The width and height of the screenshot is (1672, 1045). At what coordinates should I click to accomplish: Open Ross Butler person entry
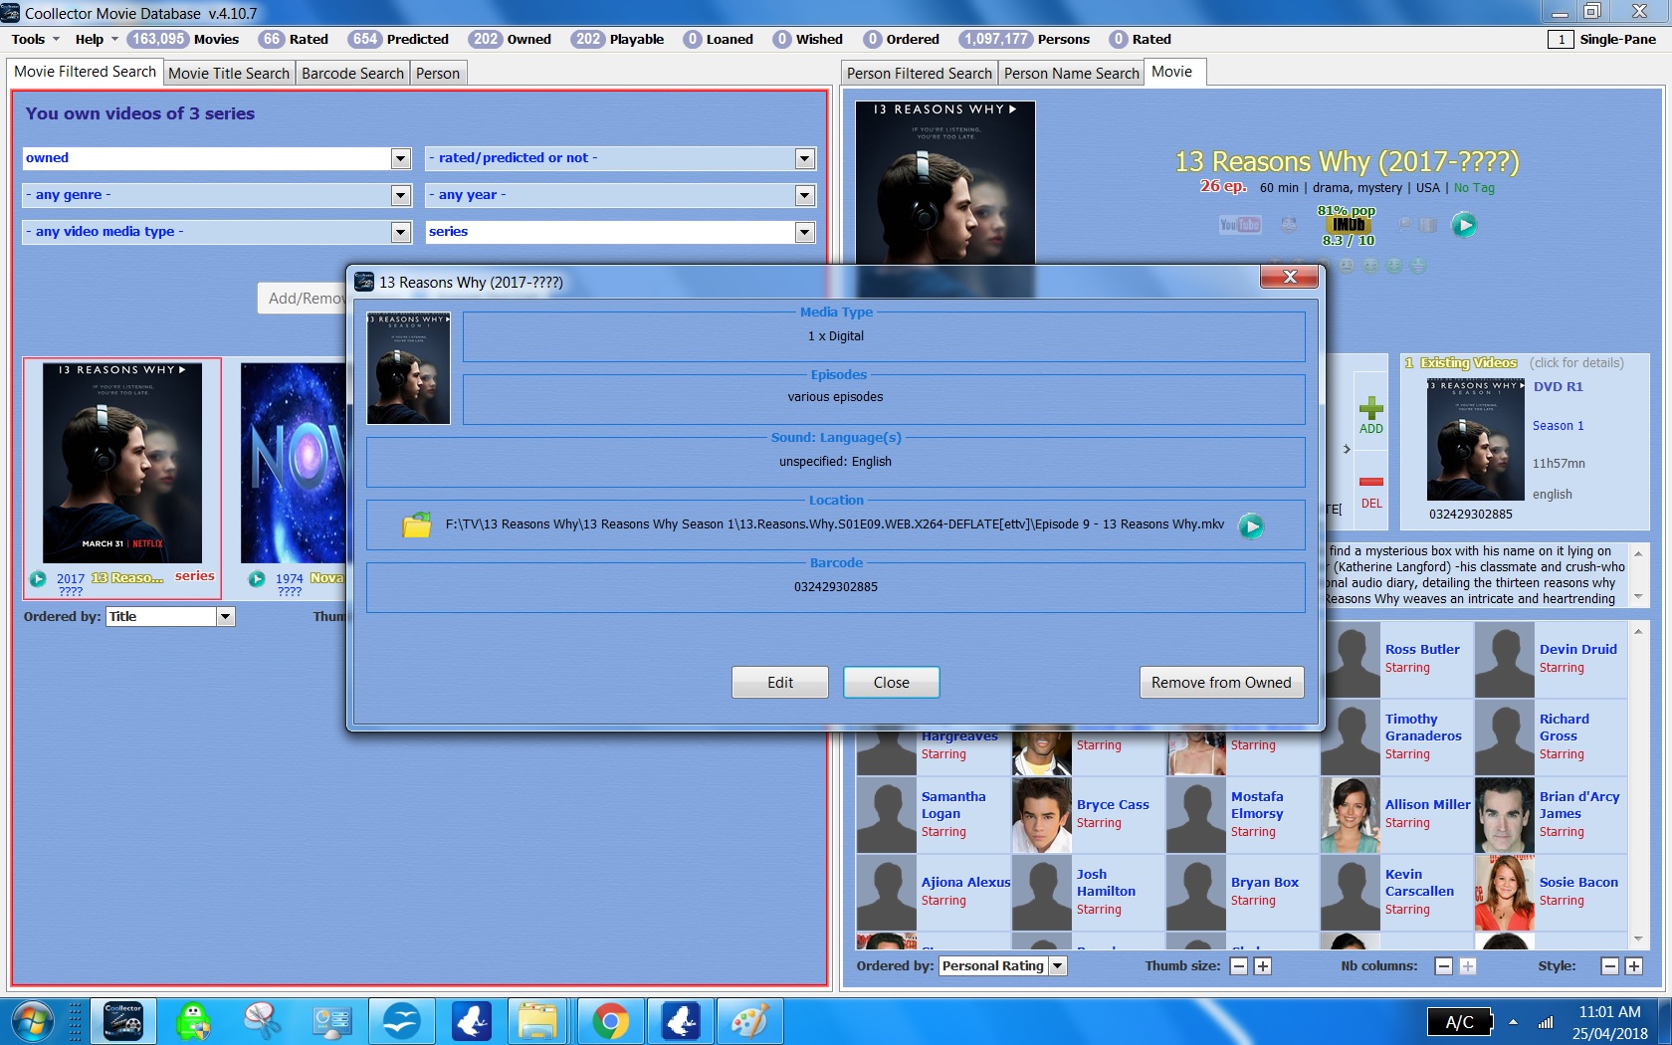pyautogui.click(x=1396, y=659)
